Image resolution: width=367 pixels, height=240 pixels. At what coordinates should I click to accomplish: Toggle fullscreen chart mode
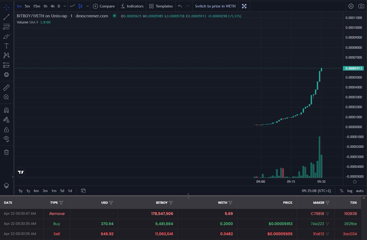point(244,6)
